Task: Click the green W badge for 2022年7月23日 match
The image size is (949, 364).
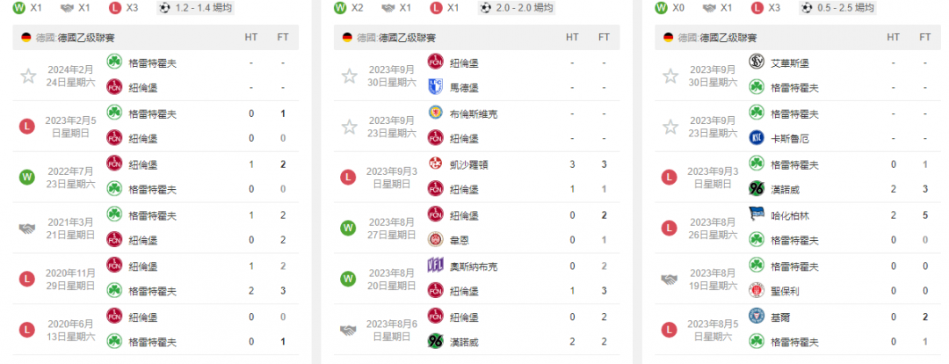Action: pos(27,177)
